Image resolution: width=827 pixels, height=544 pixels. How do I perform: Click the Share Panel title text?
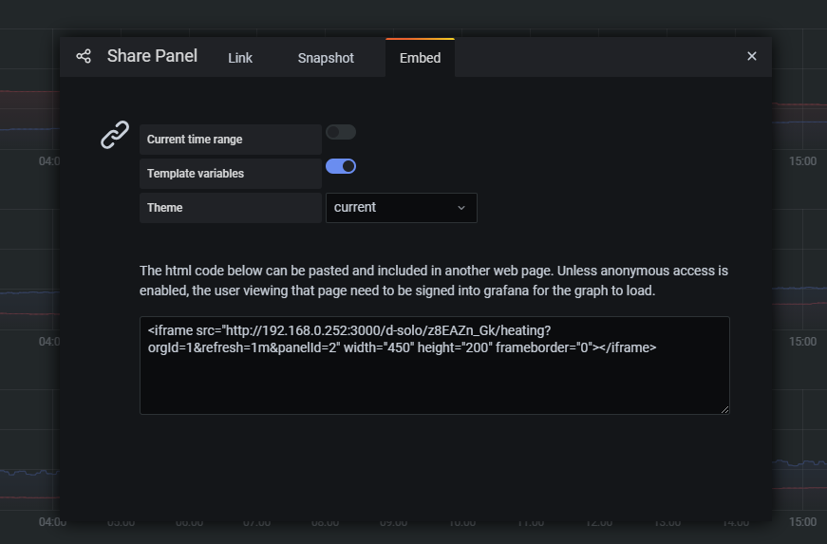(x=152, y=56)
